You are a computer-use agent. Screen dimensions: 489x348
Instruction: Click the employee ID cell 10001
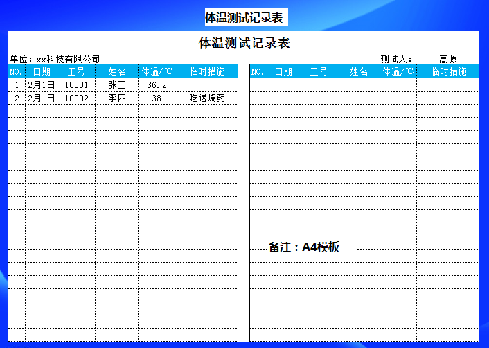(x=76, y=85)
